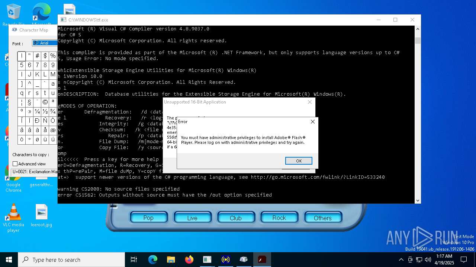The width and height of the screenshot is (476, 267).
Task: Pick the ¼ fraction character in Character Map
Action: 37,112
